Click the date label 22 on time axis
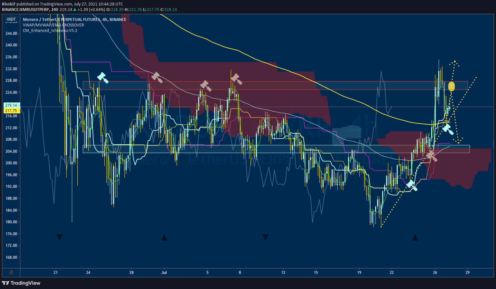Screen dimensions: 496x289 tap(392, 273)
